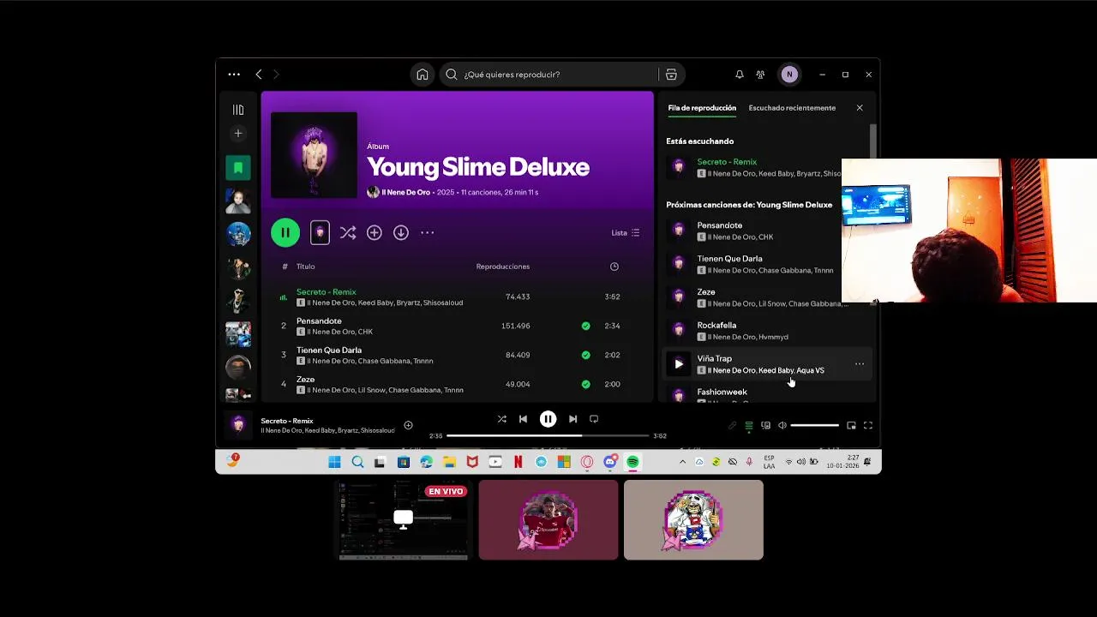
Task: Click now-playing title Secreto - Remix in bottom bar
Action: 287,421
